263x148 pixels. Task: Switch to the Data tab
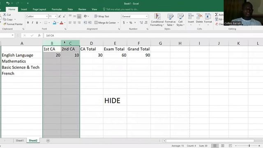tap(70, 9)
